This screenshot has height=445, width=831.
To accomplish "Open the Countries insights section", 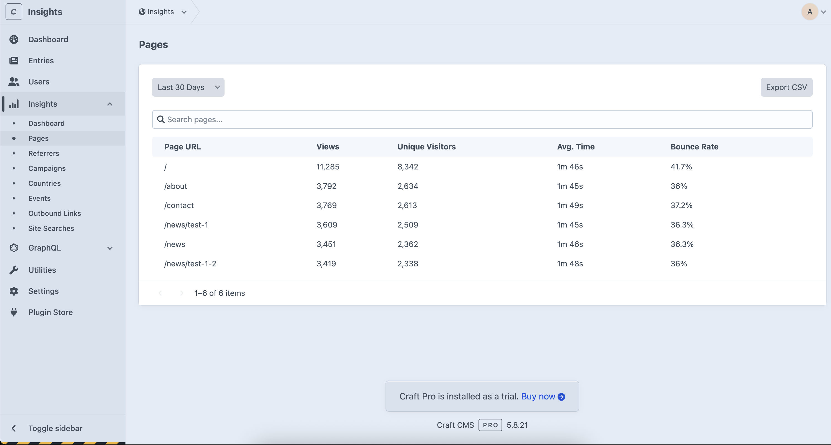I will pyautogui.click(x=44, y=183).
